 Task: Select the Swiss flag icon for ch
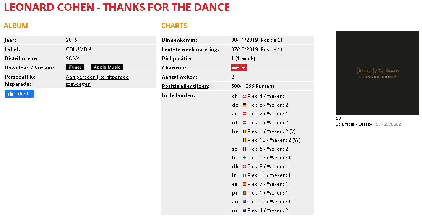click(245, 96)
